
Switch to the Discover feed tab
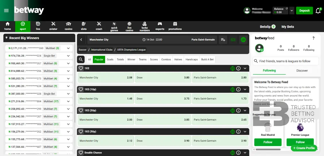(302, 71)
